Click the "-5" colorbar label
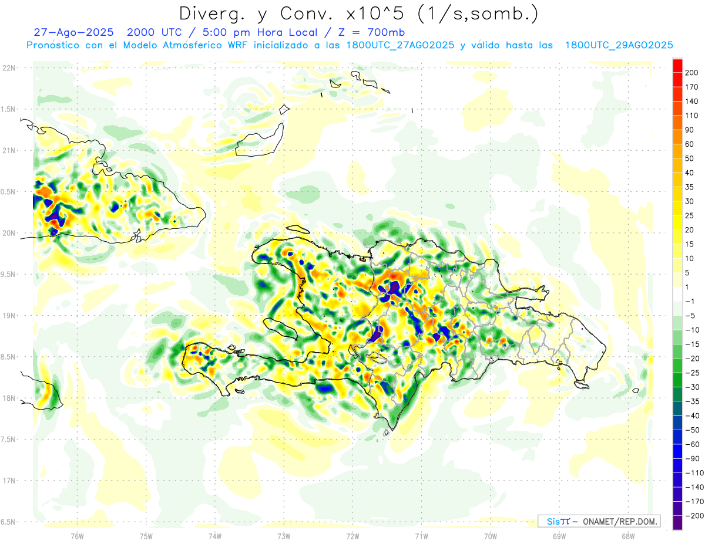Viewport: 705px width, 544px height. pyautogui.click(x=691, y=316)
